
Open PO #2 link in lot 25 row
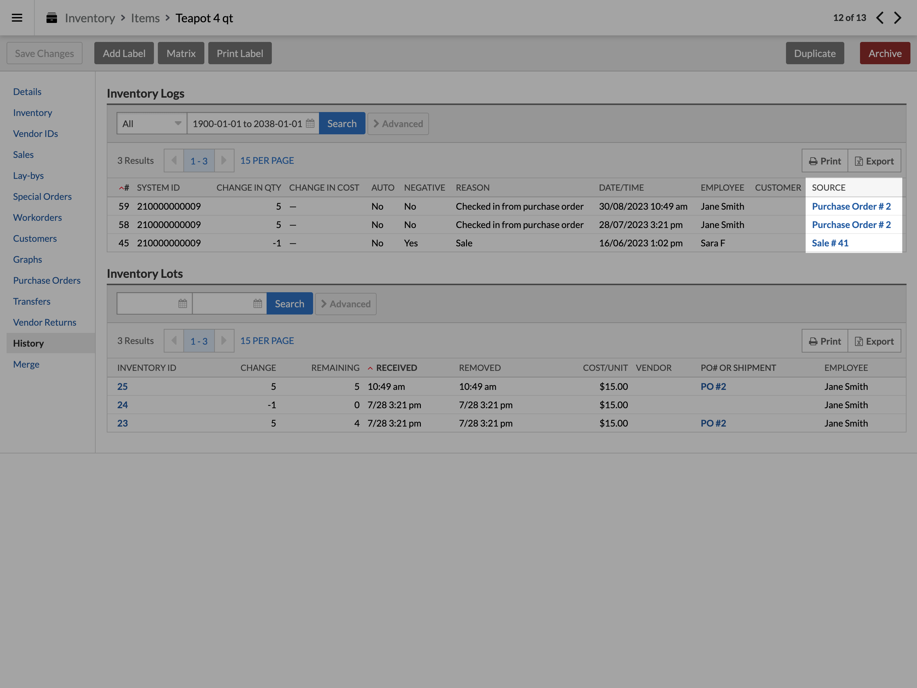[x=713, y=387]
